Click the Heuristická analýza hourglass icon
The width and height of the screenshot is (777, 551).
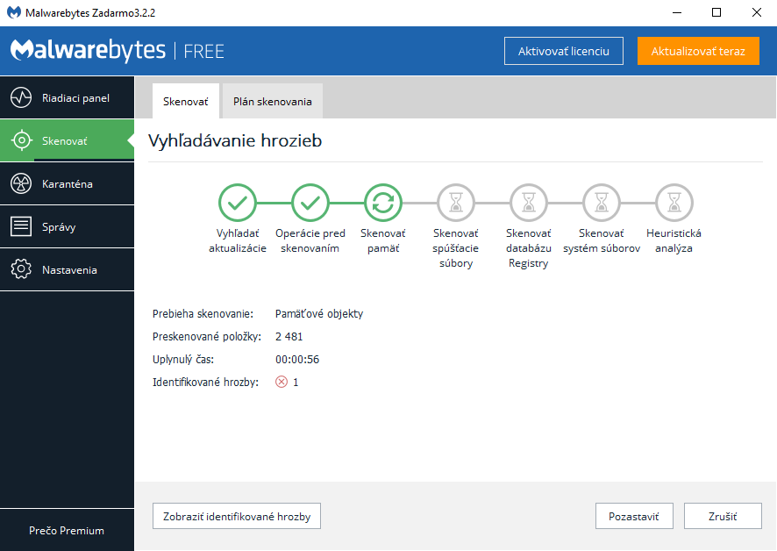click(x=674, y=203)
